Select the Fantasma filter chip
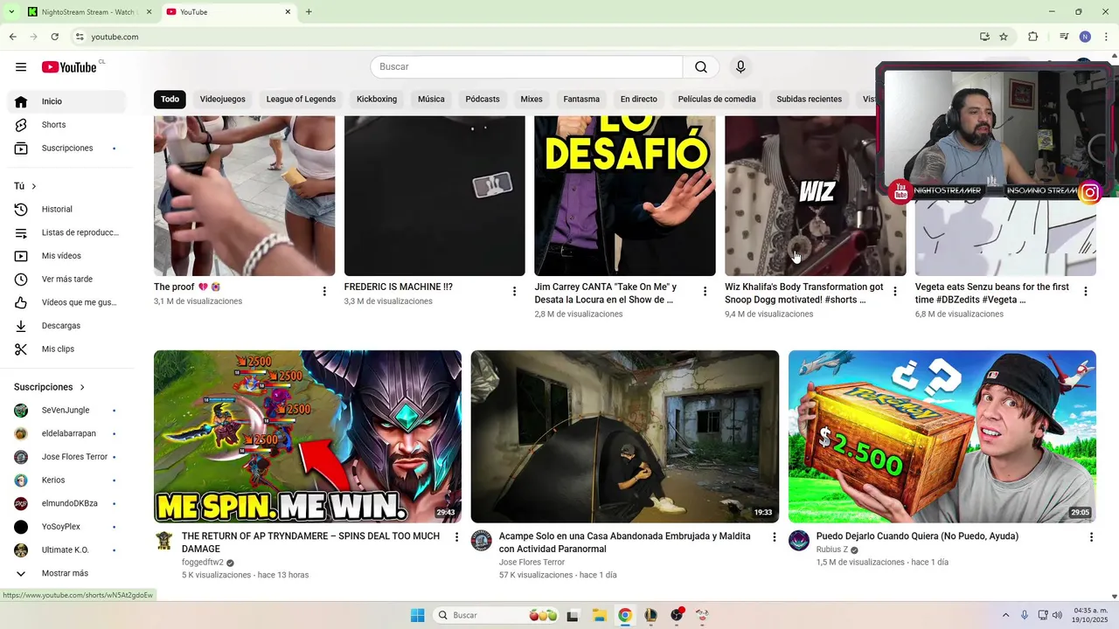This screenshot has height=629, width=1119. coord(581,100)
